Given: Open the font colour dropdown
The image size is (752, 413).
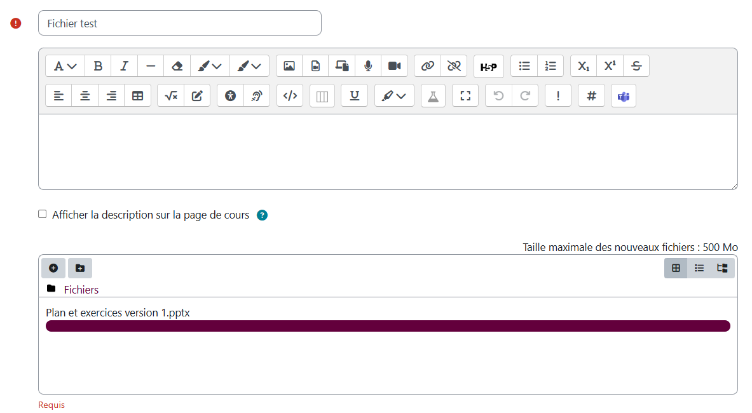Looking at the screenshot, I should point(209,65).
